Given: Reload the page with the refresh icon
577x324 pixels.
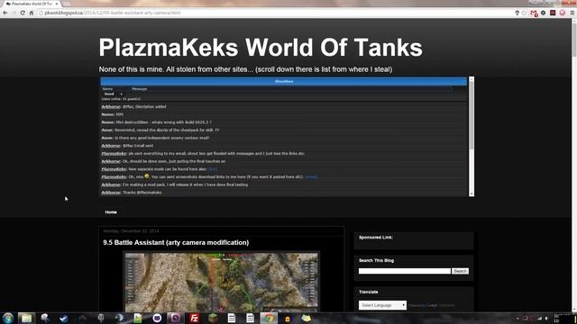Looking at the screenshot, I should pos(23,13).
